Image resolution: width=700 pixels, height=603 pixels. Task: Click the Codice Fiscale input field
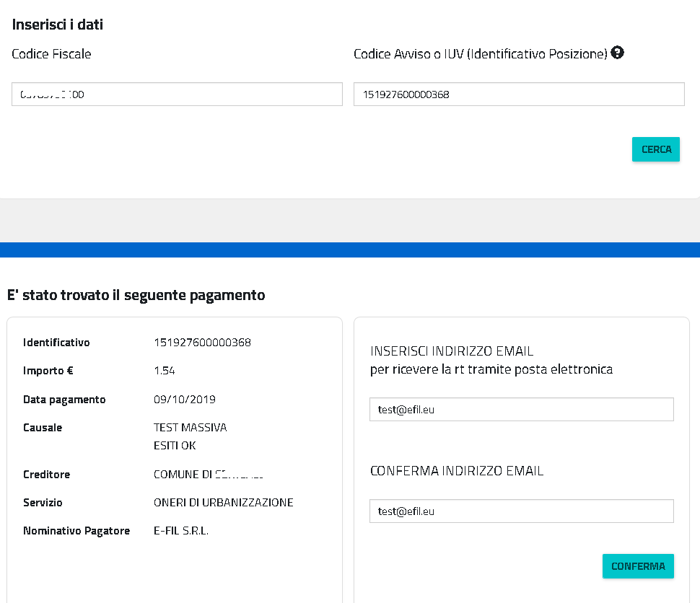177,94
